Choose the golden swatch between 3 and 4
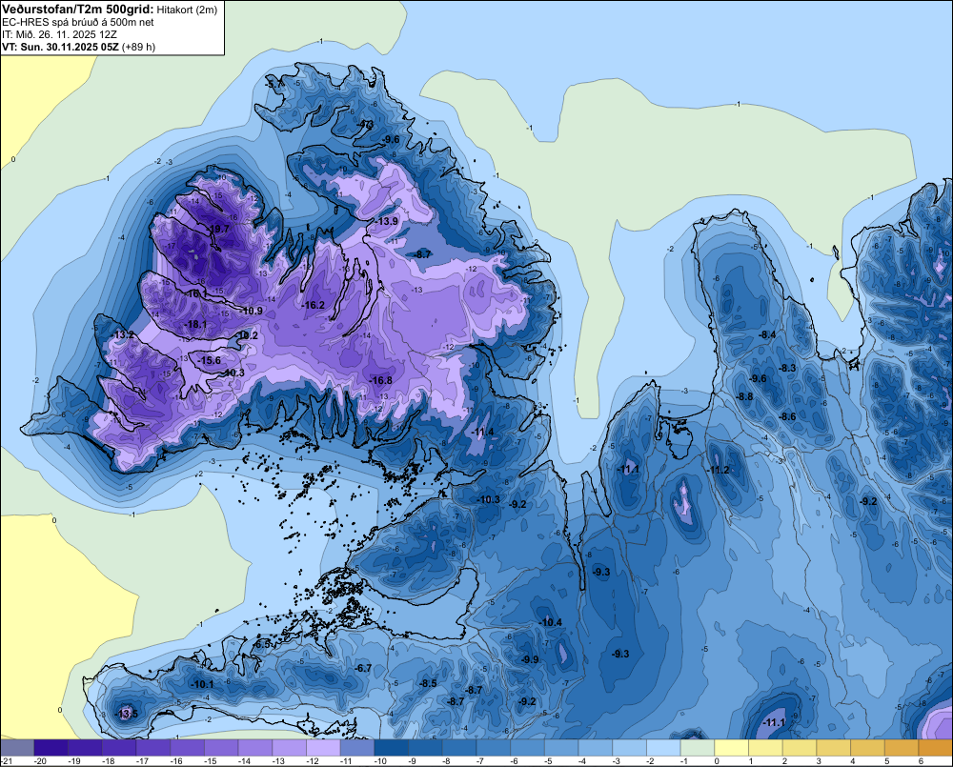This screenshot has height=767, width=953. [x=834, y=748]
